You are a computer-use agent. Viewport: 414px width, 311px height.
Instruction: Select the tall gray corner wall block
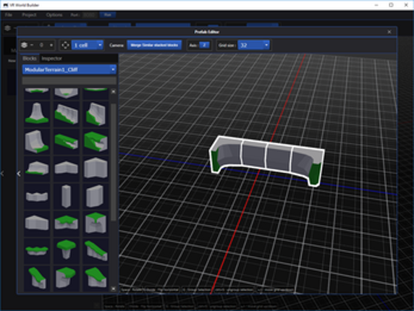click(x=96, y=169)
